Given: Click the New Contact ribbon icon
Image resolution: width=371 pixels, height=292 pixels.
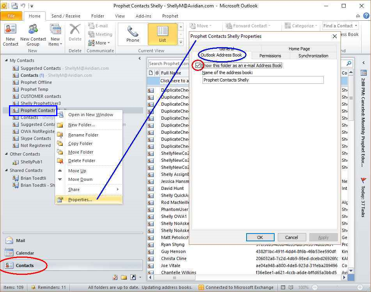Looking at the screenshot, I should 11,35.
